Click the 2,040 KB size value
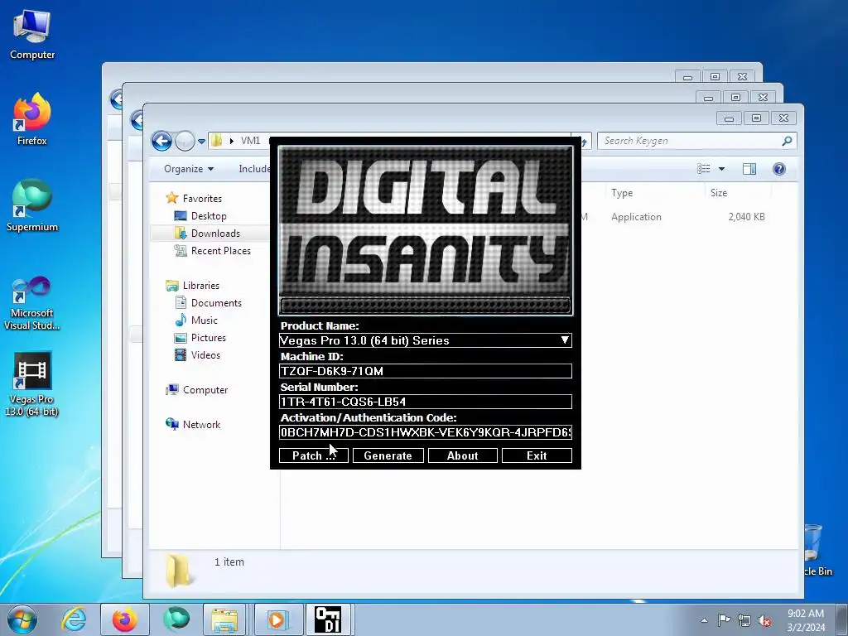This screenshot has width=848, height=636. (746, 217)
